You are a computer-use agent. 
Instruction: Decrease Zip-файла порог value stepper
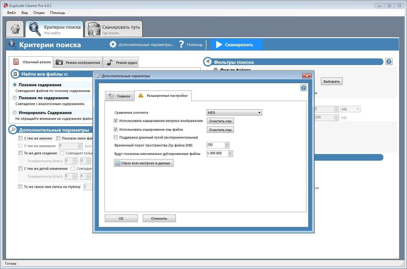point(227,147)
